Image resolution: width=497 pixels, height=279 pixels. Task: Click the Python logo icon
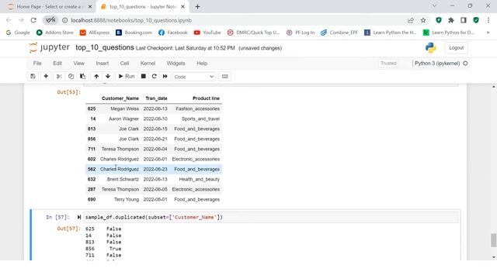431,48
